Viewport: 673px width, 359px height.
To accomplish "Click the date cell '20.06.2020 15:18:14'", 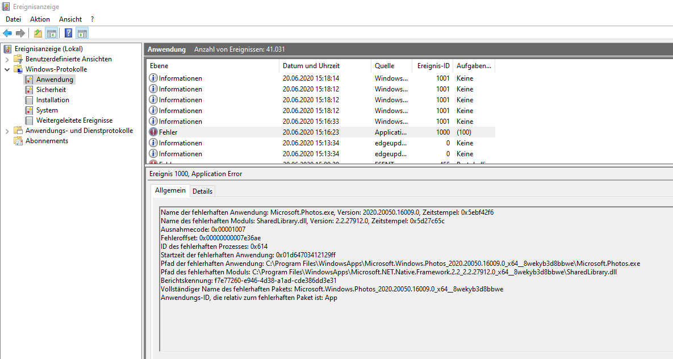I will 311,78.
